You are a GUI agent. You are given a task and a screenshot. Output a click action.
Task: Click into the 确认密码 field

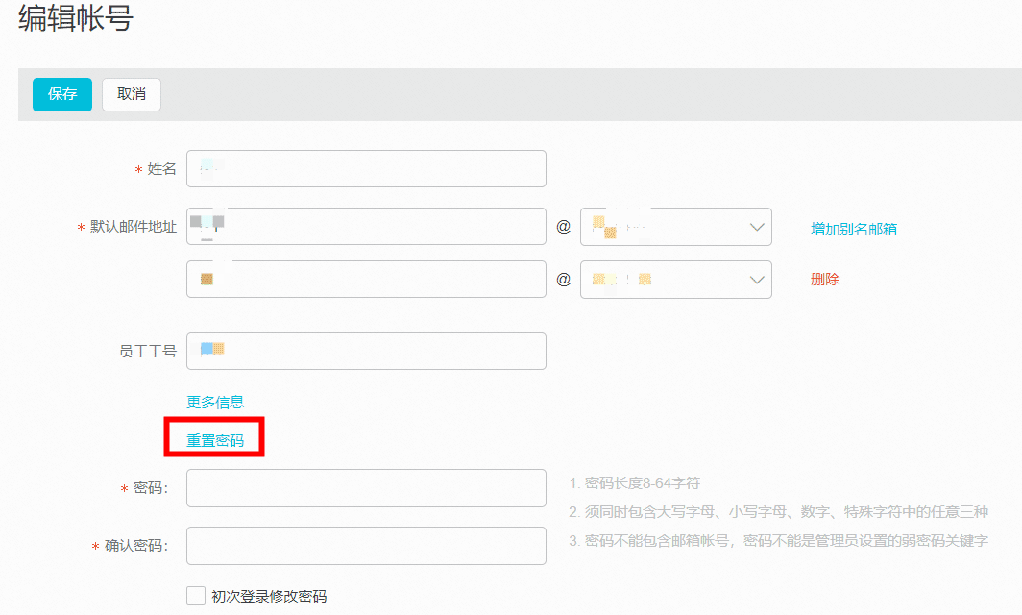[x=366, y=546]
